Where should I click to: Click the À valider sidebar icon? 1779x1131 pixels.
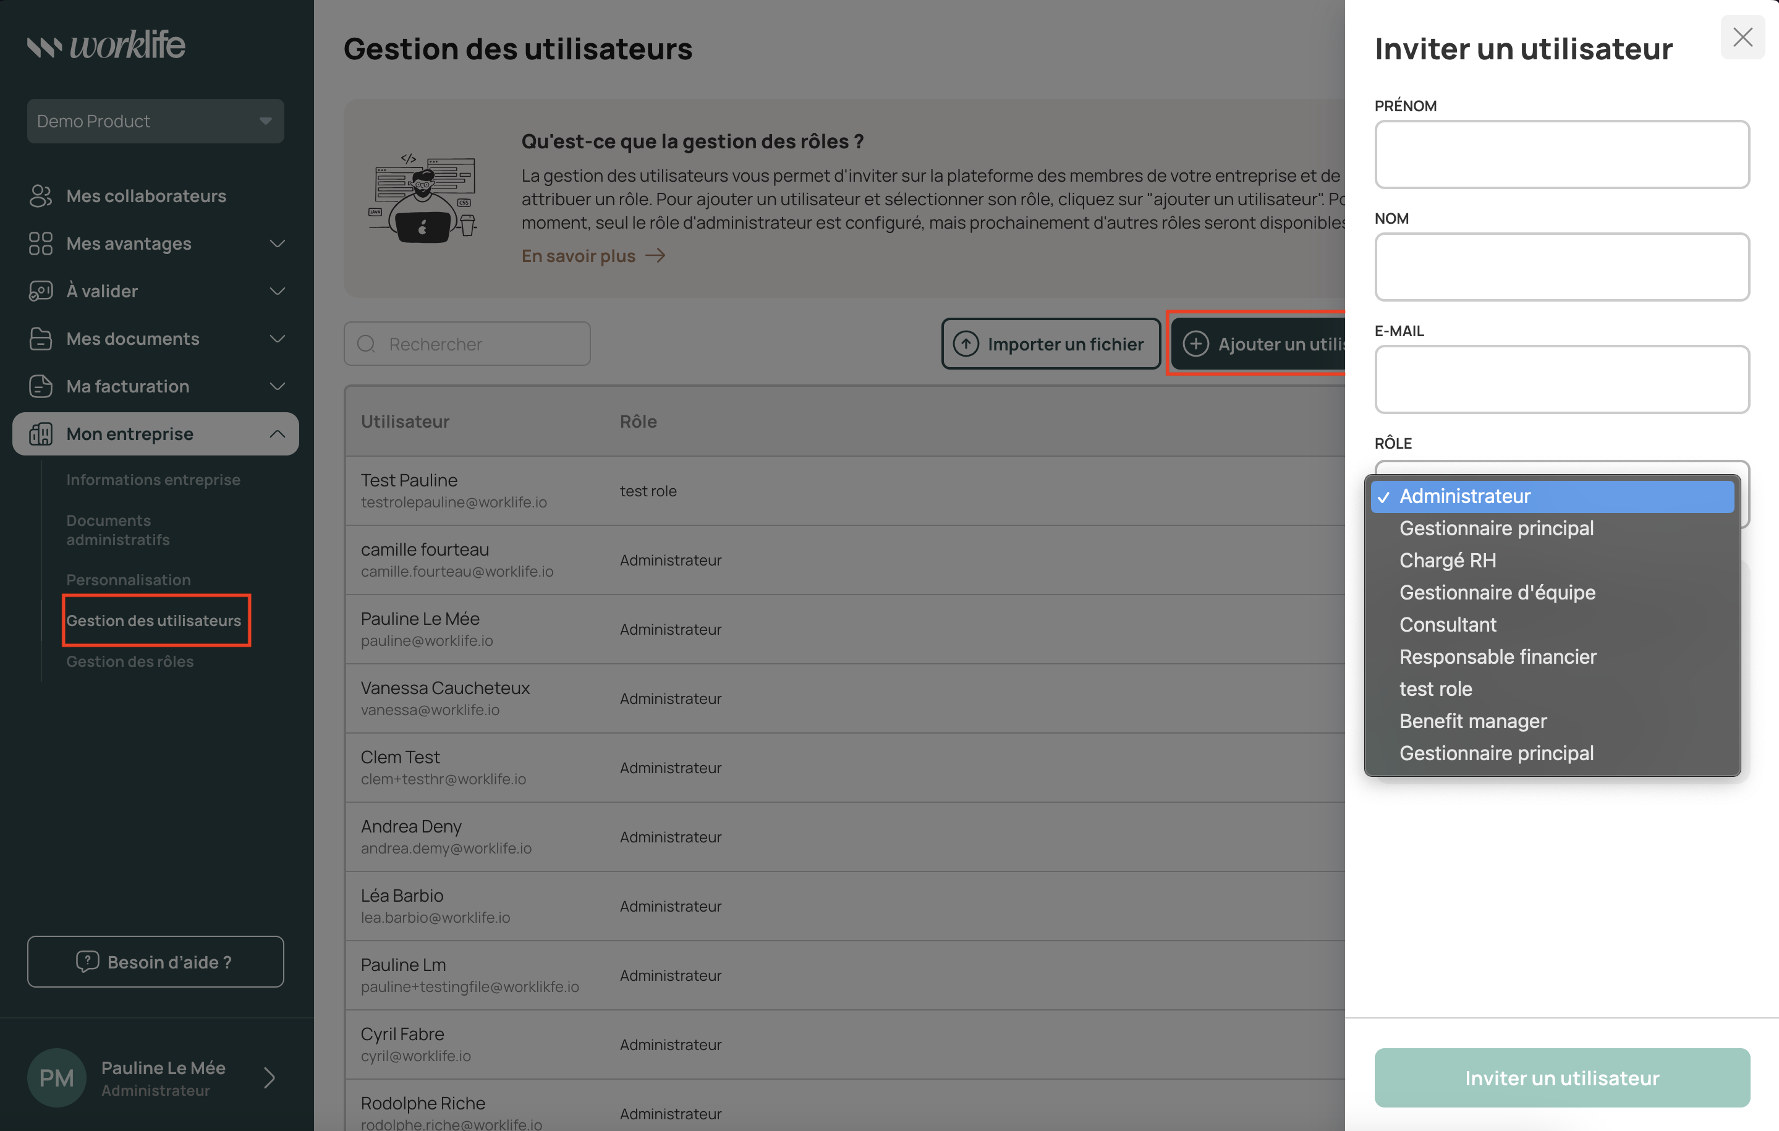(x=41, y=291)
